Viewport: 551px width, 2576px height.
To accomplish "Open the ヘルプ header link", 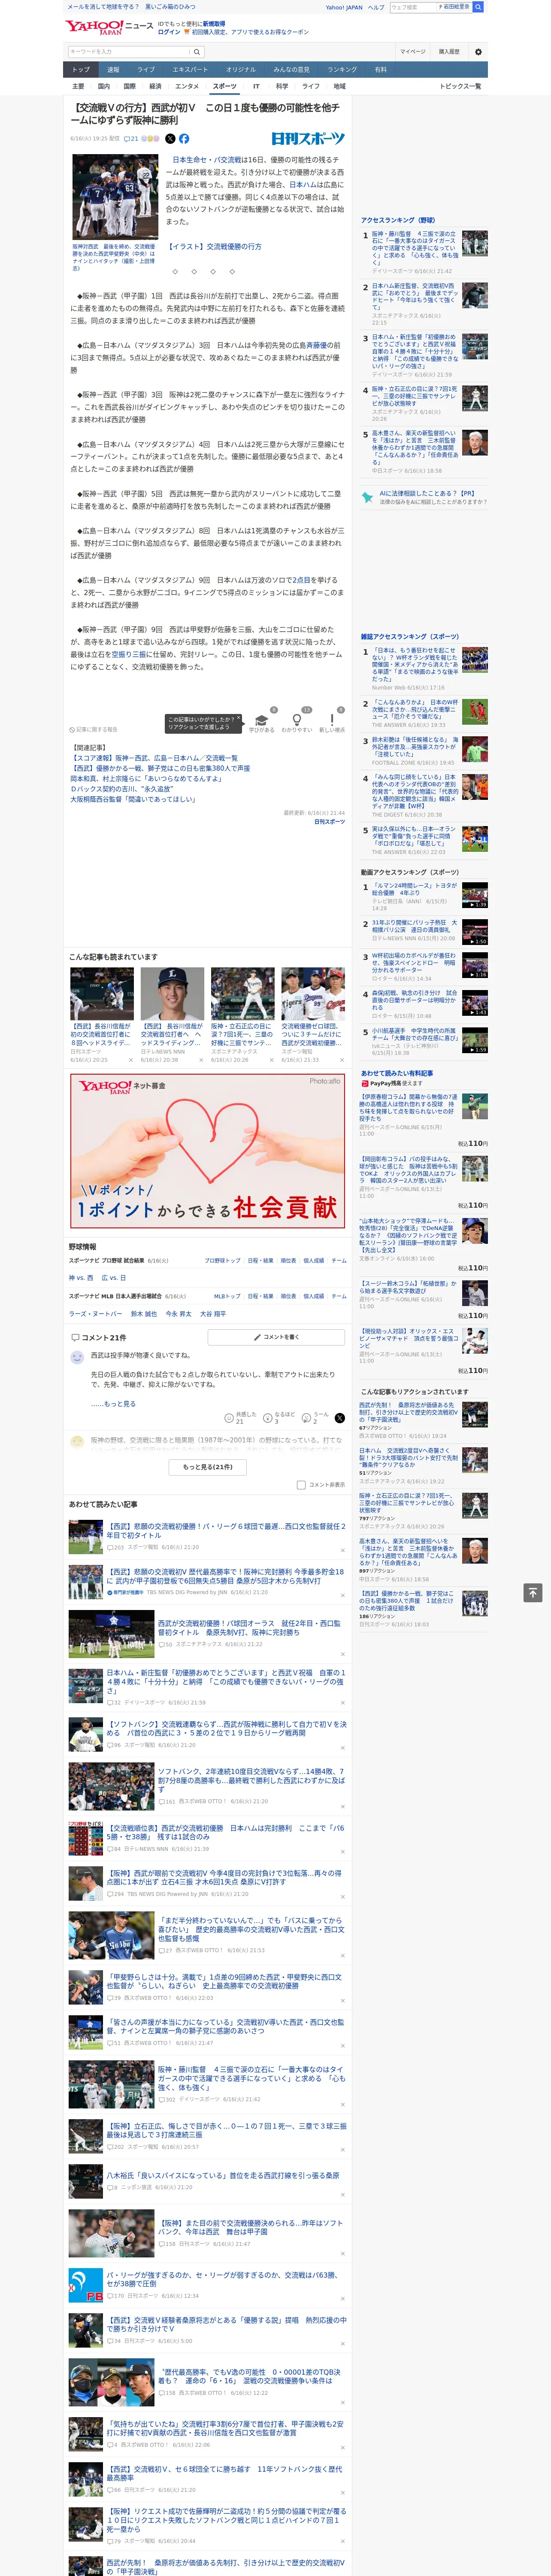I will coord(376,7).
